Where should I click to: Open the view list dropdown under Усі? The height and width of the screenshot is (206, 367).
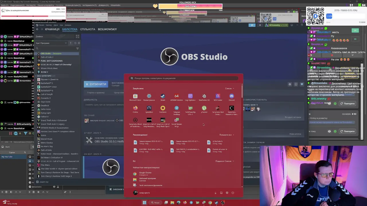pos(225,161)
